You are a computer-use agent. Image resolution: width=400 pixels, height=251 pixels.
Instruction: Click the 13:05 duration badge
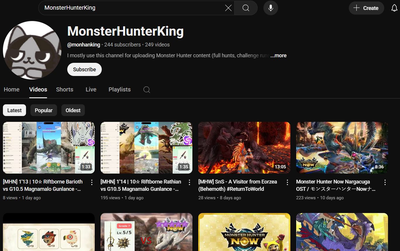(x=280, y=167)
